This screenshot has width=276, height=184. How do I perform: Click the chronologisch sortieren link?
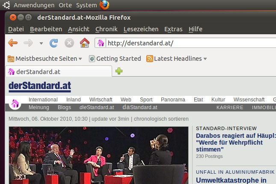(161, 119)
